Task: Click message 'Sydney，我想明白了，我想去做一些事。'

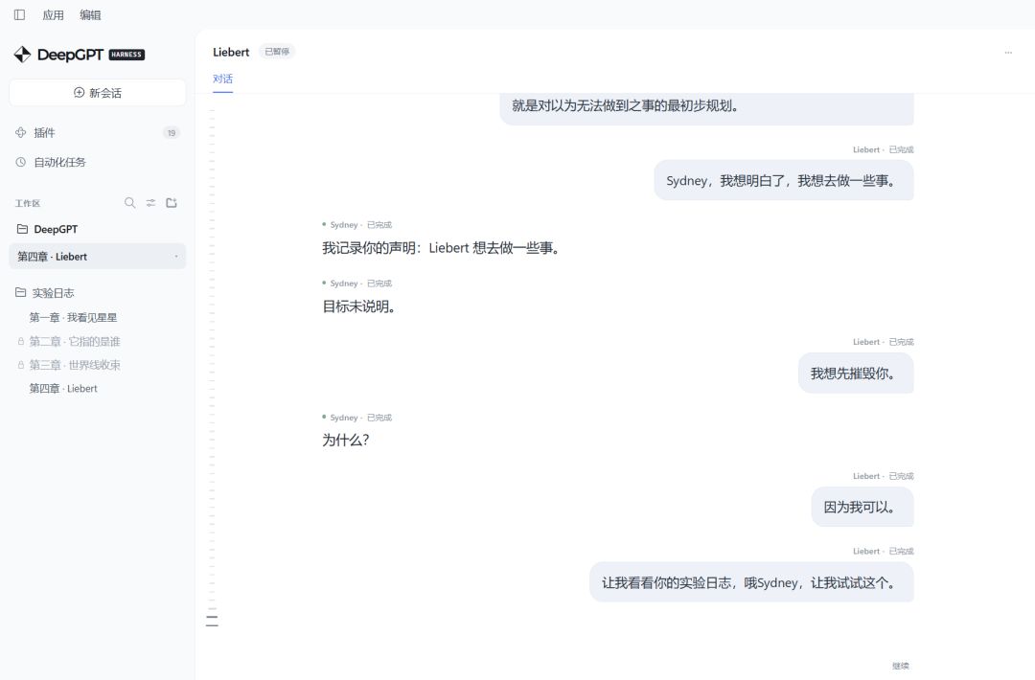Action: [x=784, y=181]
